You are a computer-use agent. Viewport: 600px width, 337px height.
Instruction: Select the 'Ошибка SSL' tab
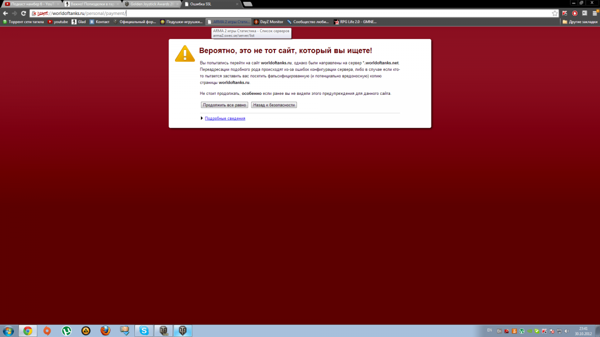pyautogui.click(x=211, y=3)
